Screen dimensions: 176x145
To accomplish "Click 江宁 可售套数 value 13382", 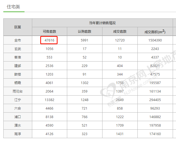I will point(49,100).
